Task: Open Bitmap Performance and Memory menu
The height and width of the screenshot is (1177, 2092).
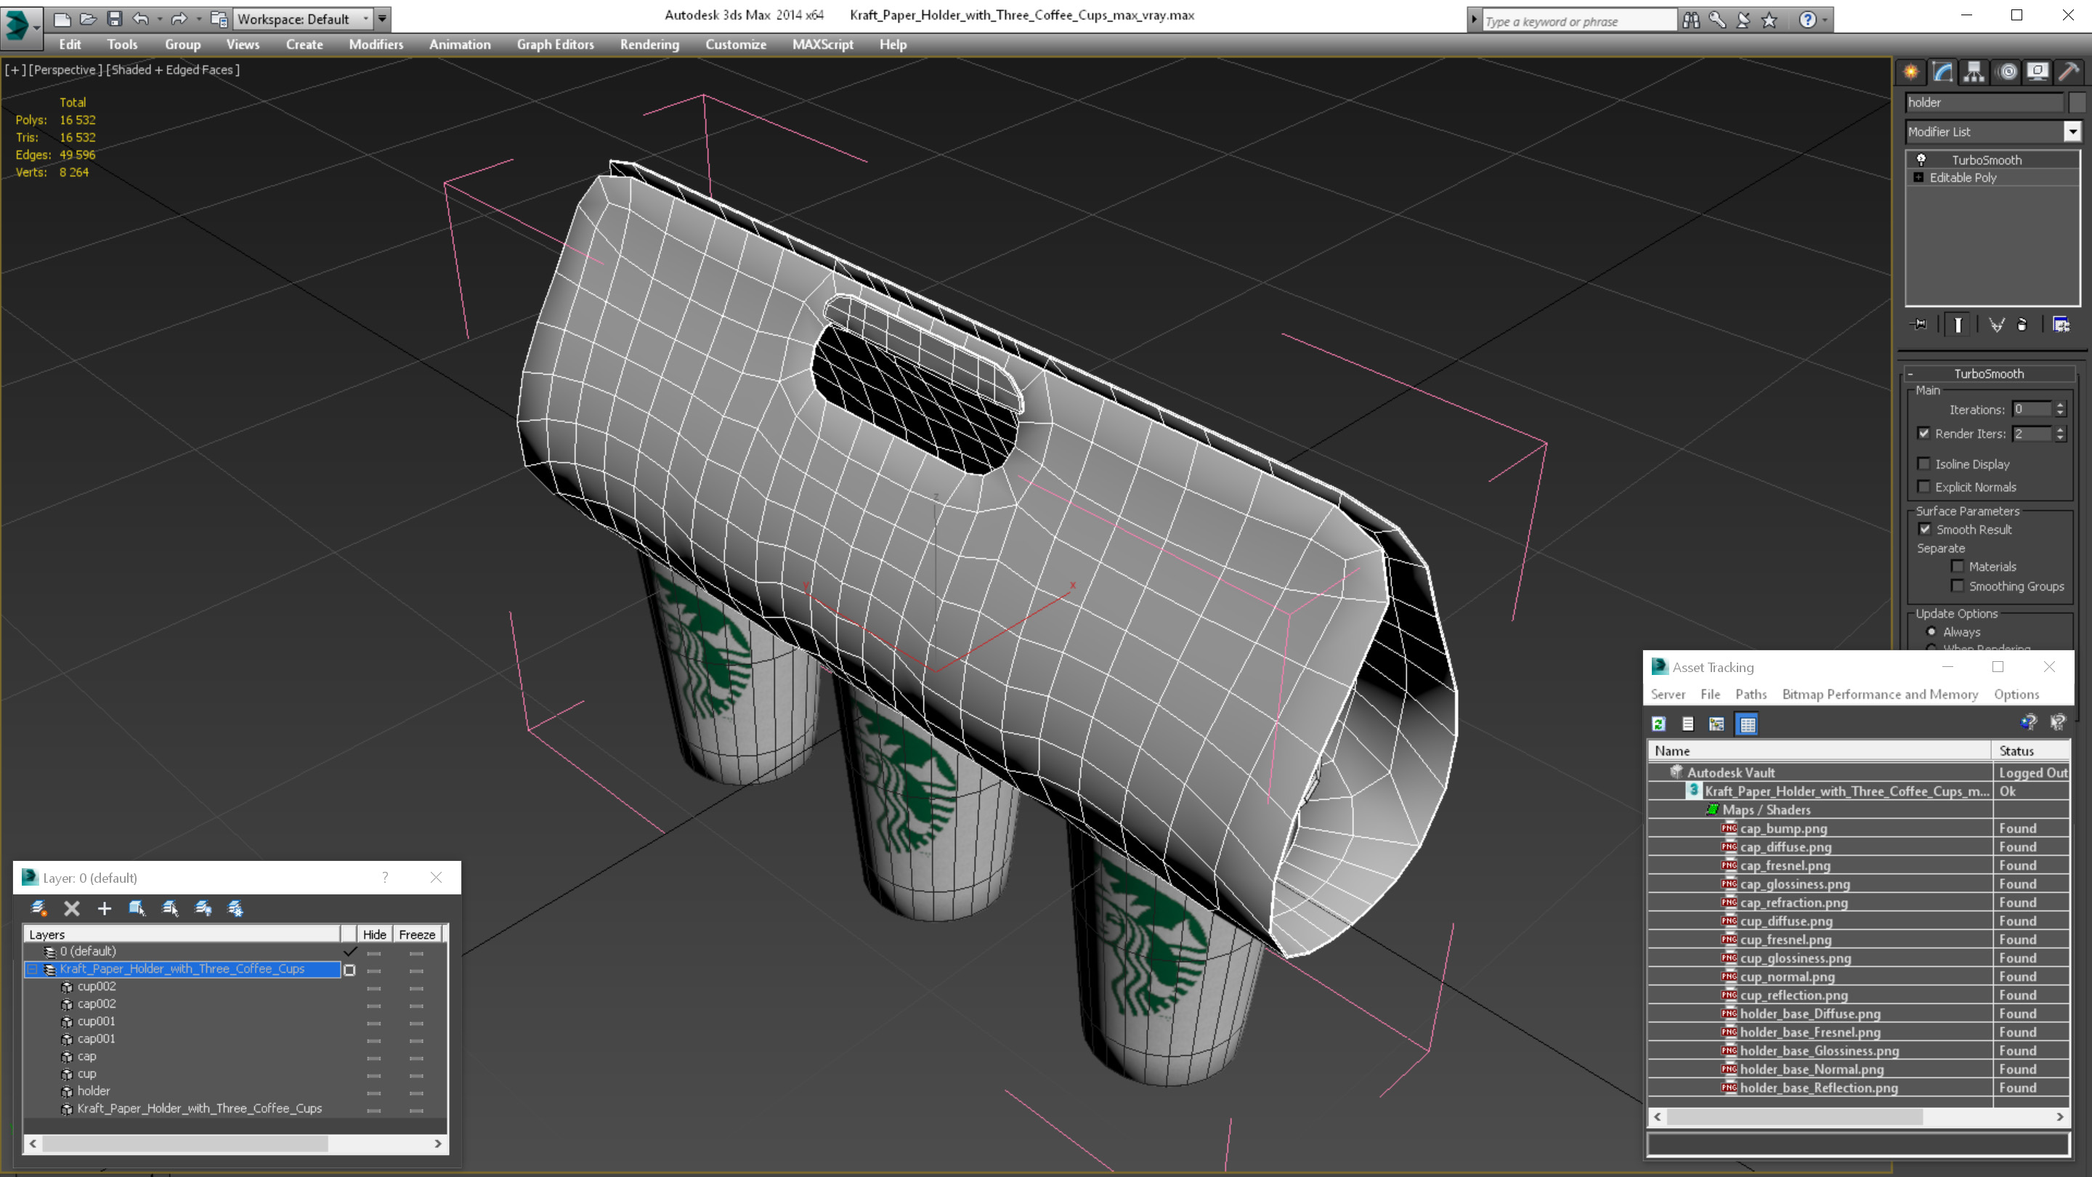Action: pos(1880,695)
